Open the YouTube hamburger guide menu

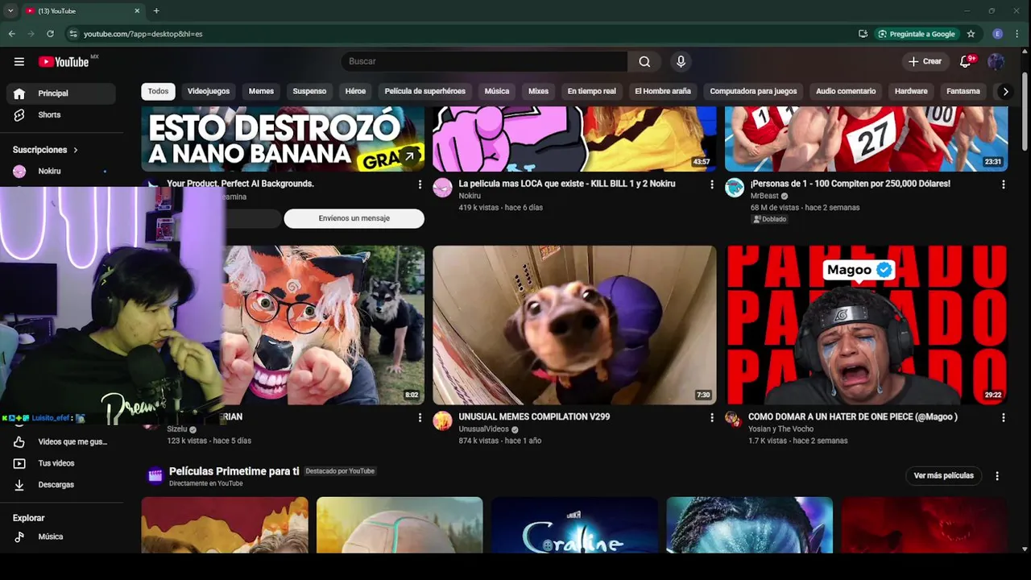click(x=19, y=61)
